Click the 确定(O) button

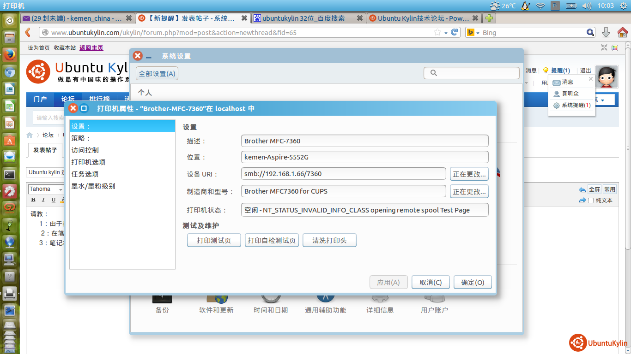pos(472,283)
